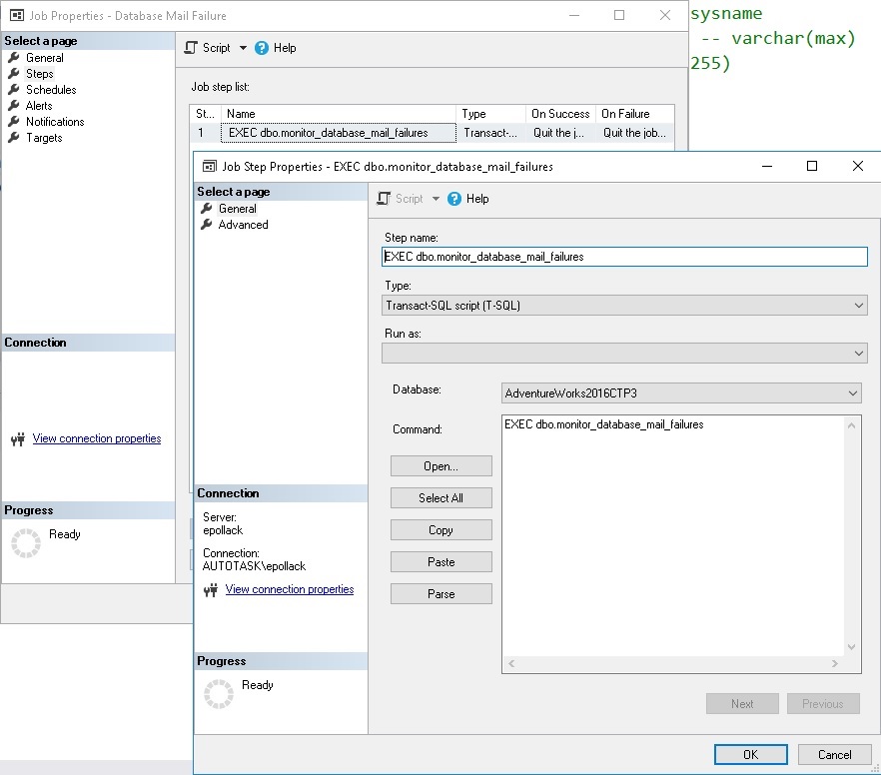Click the Help icon in Job Step Properties
The image size is (881, 775).
pyautogui.click(x=454, y=199)
